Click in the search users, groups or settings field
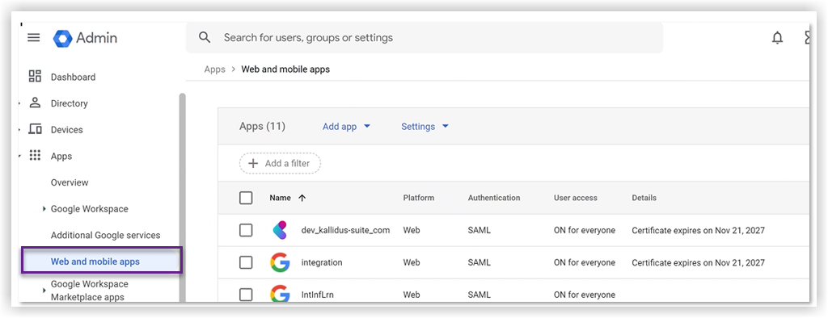The width and height of the screenshot is (828, 318). point(424,37)
